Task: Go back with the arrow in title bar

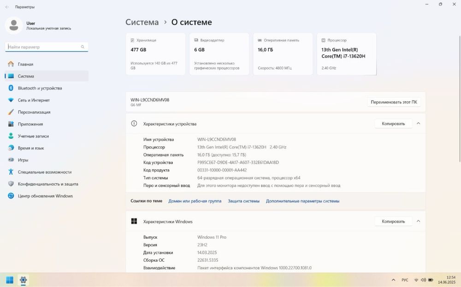Action: [7, 7]
